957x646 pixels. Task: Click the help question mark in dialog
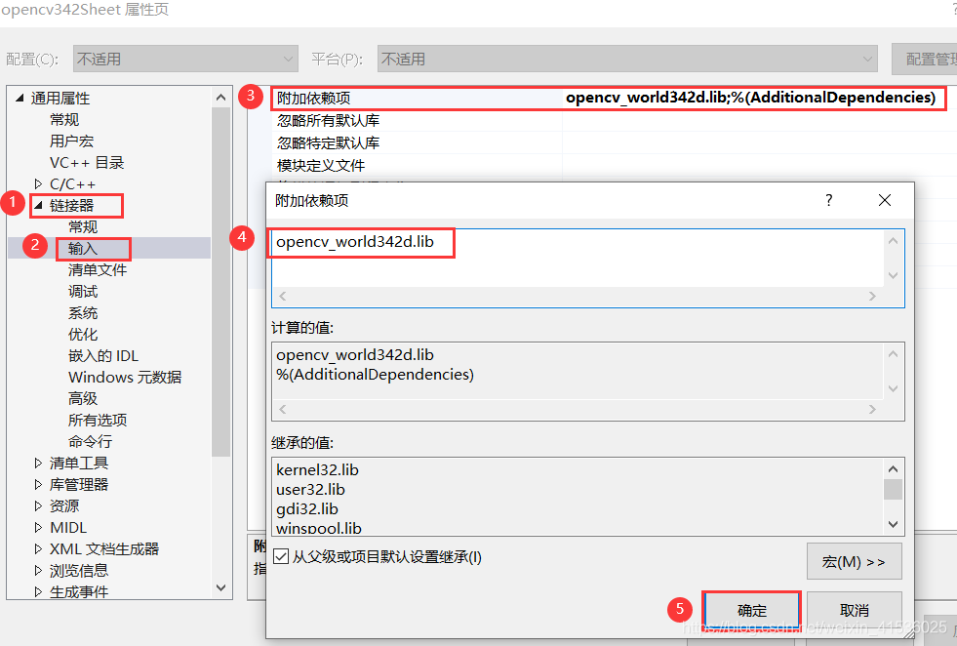pos(828,200)
